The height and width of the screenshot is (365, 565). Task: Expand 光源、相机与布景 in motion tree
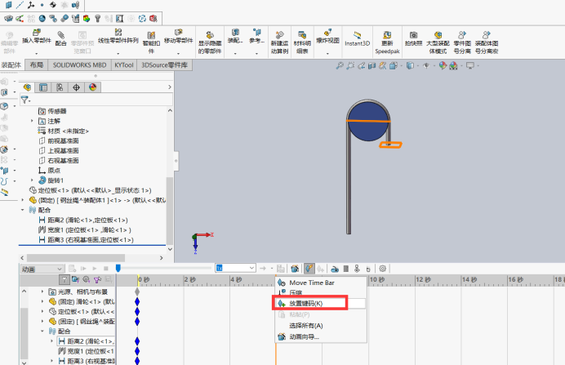click(42, 292)
